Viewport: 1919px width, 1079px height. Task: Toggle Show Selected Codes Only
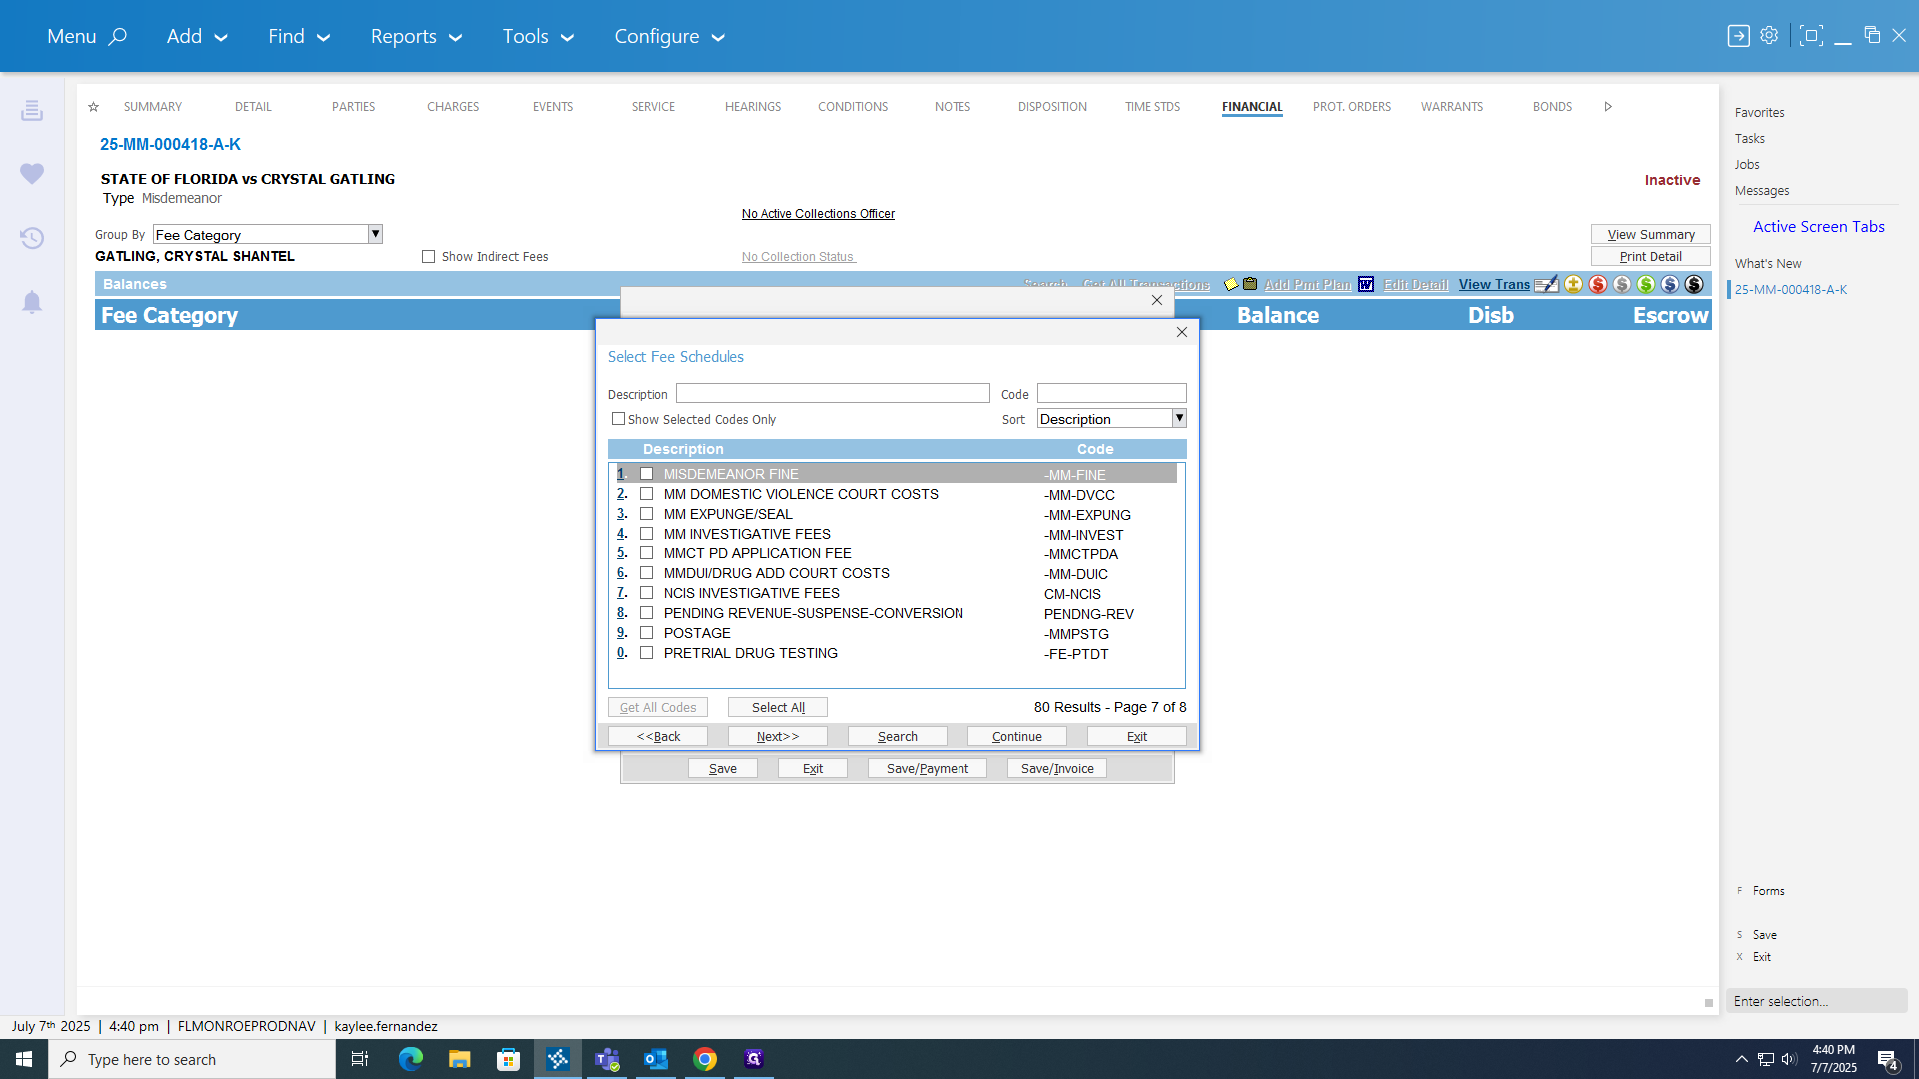(619, 419)
